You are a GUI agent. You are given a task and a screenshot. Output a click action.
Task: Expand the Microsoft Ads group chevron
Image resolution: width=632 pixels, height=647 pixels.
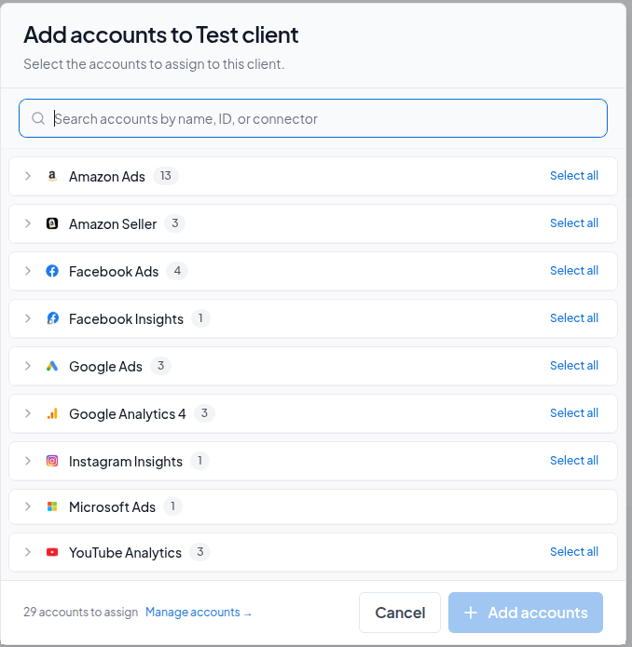(28, 506)
